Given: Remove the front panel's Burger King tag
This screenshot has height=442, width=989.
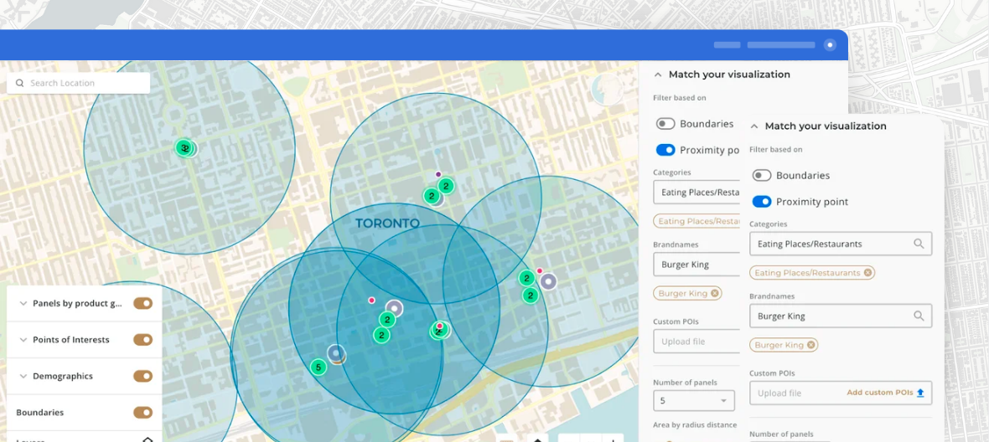Looking at the screenshot, I should (x=810, y=345).
